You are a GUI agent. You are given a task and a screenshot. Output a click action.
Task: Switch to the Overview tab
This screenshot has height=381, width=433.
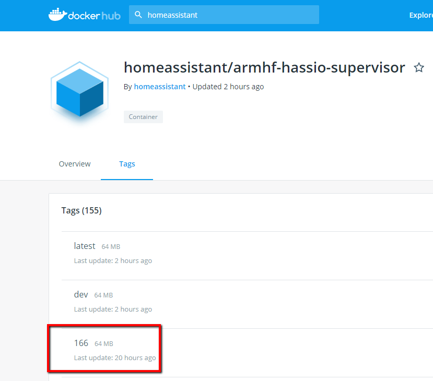tap(74, 163)
